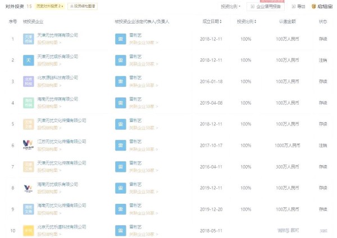Click the blue logo of 海南无忧文化传播有限公司
337x238 pixels.
[29, 209]
